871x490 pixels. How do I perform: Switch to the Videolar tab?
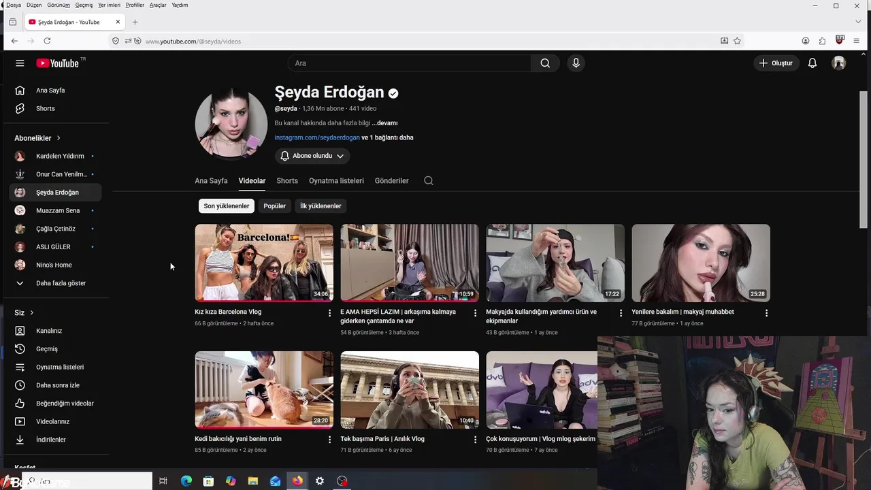pos(252,181)
